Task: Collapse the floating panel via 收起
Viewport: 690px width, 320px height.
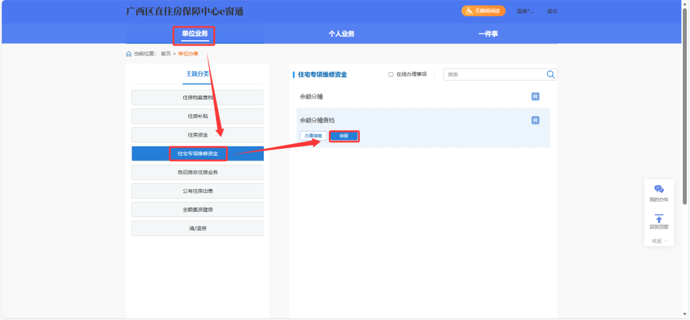Action: point(659,241)
